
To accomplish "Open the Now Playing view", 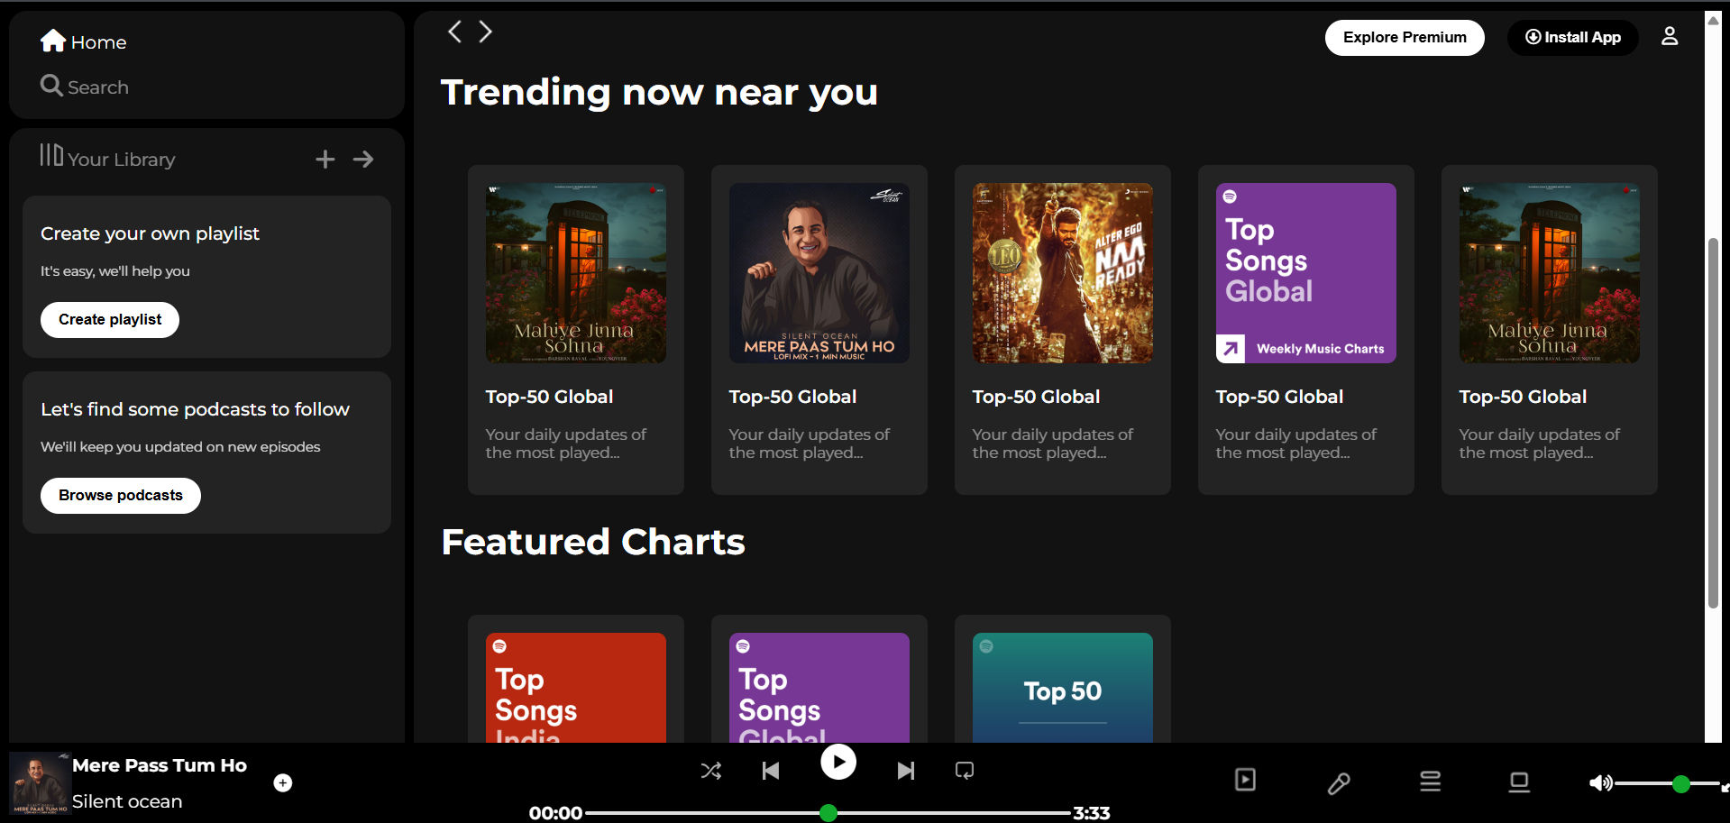I will [x=1245, y=779].
